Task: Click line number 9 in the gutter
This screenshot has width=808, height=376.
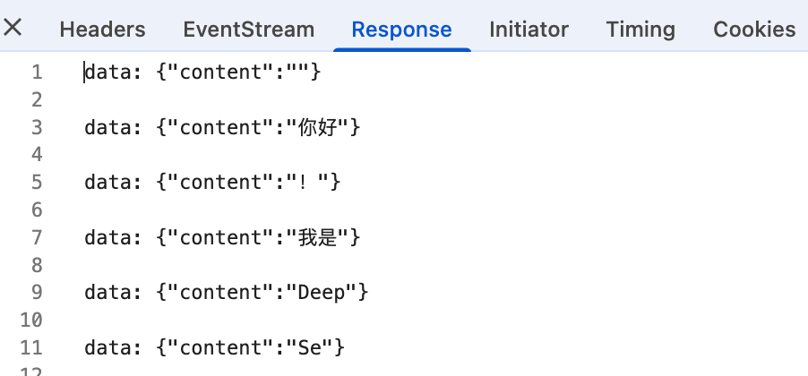Action: (36, 292)
